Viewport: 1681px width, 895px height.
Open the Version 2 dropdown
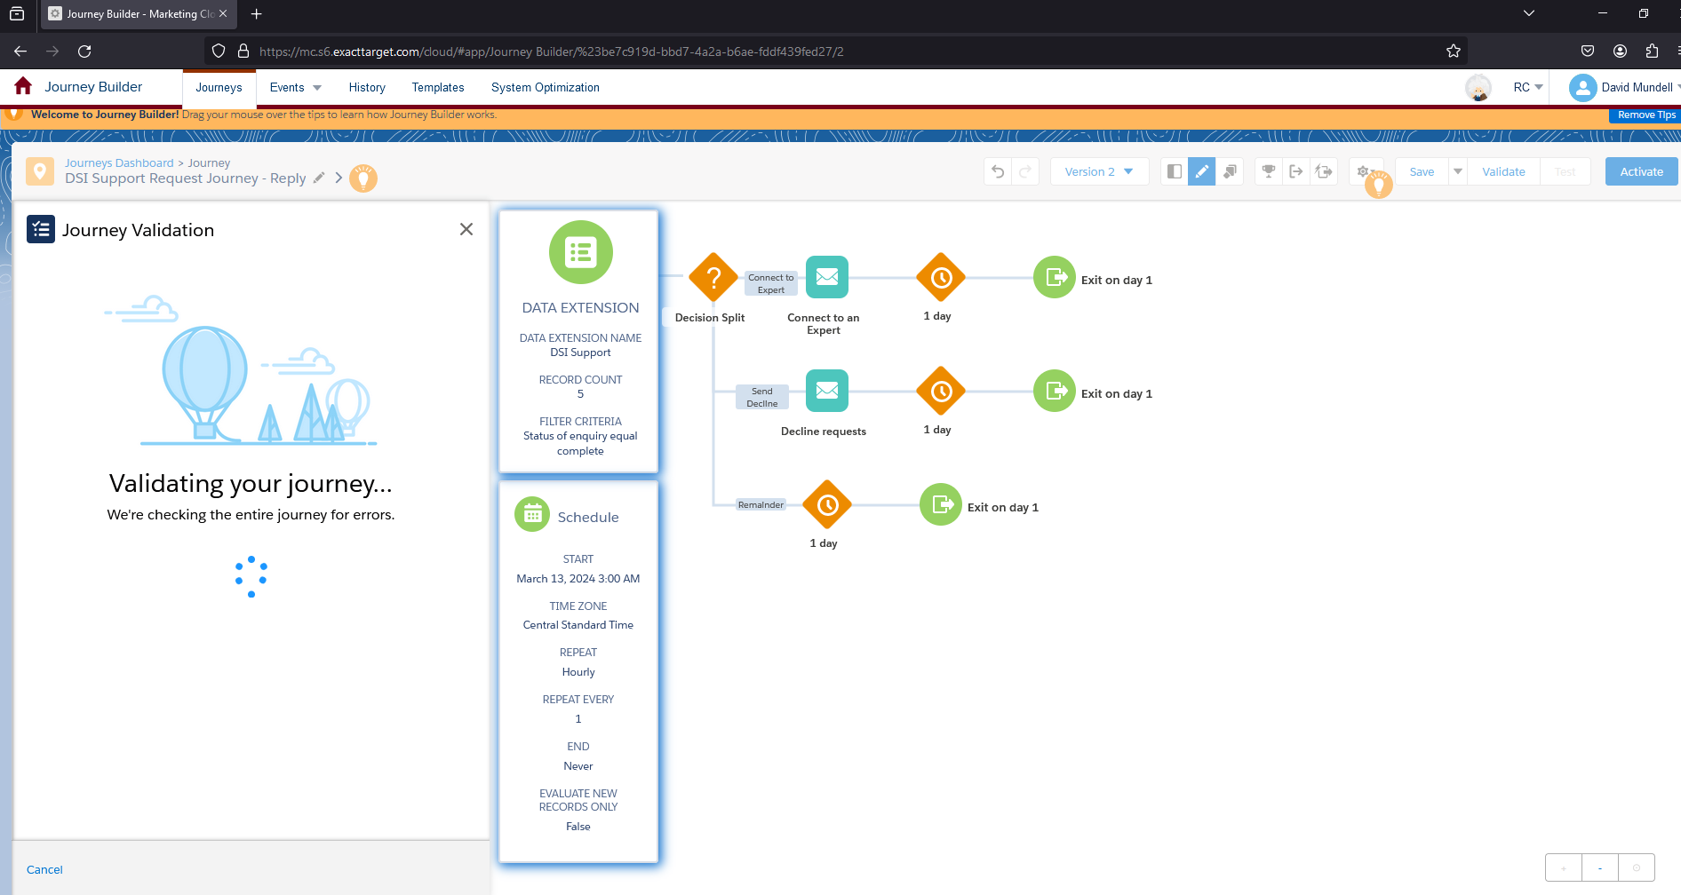(1099, 172)
